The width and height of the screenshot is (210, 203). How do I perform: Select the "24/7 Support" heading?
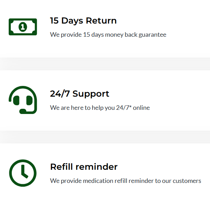(x=80, y=94)
